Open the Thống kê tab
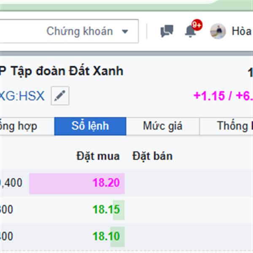This screenshot has width=253, height=253. click(226, 126)
